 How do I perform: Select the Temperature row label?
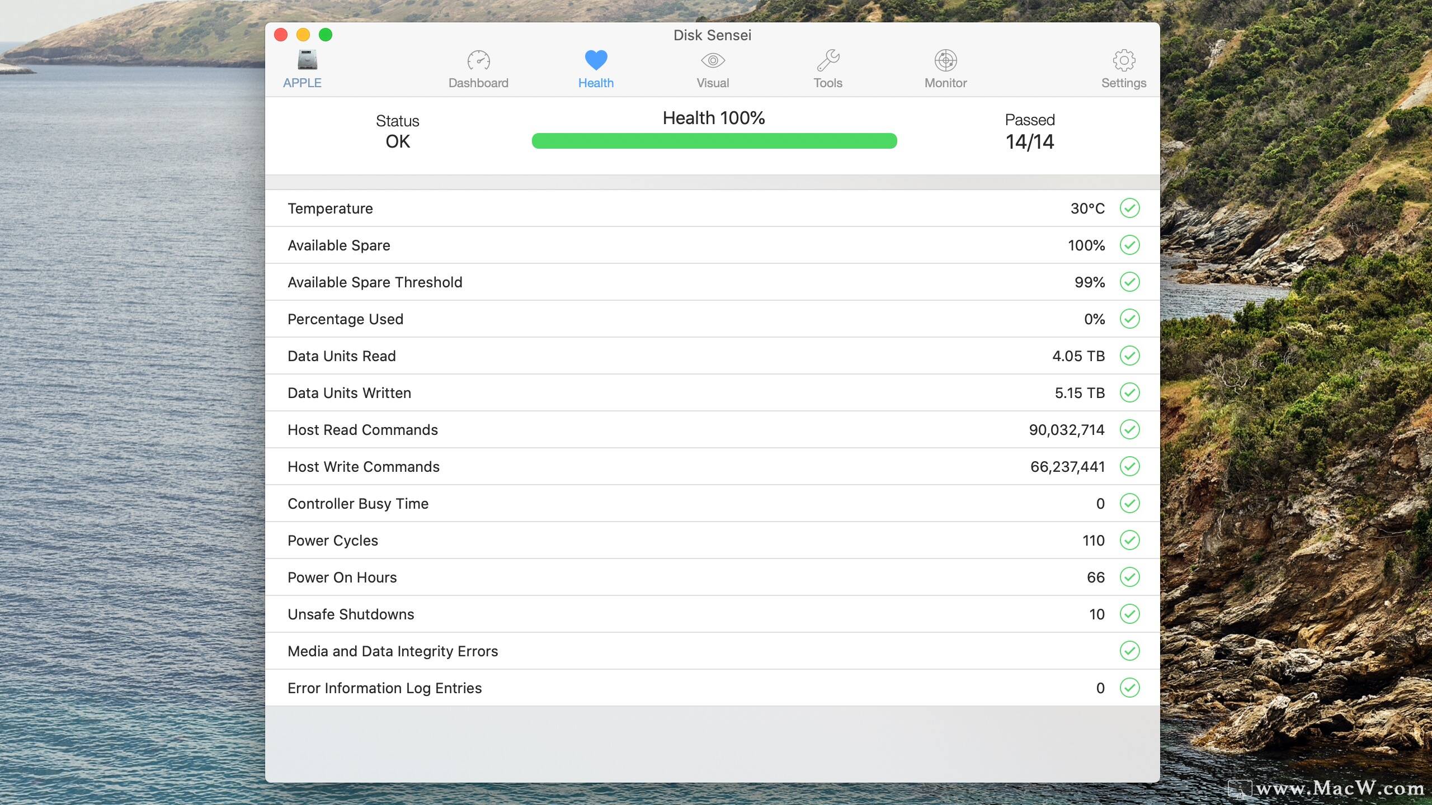330,209
